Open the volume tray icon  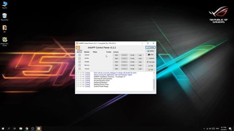pos(210,128)
